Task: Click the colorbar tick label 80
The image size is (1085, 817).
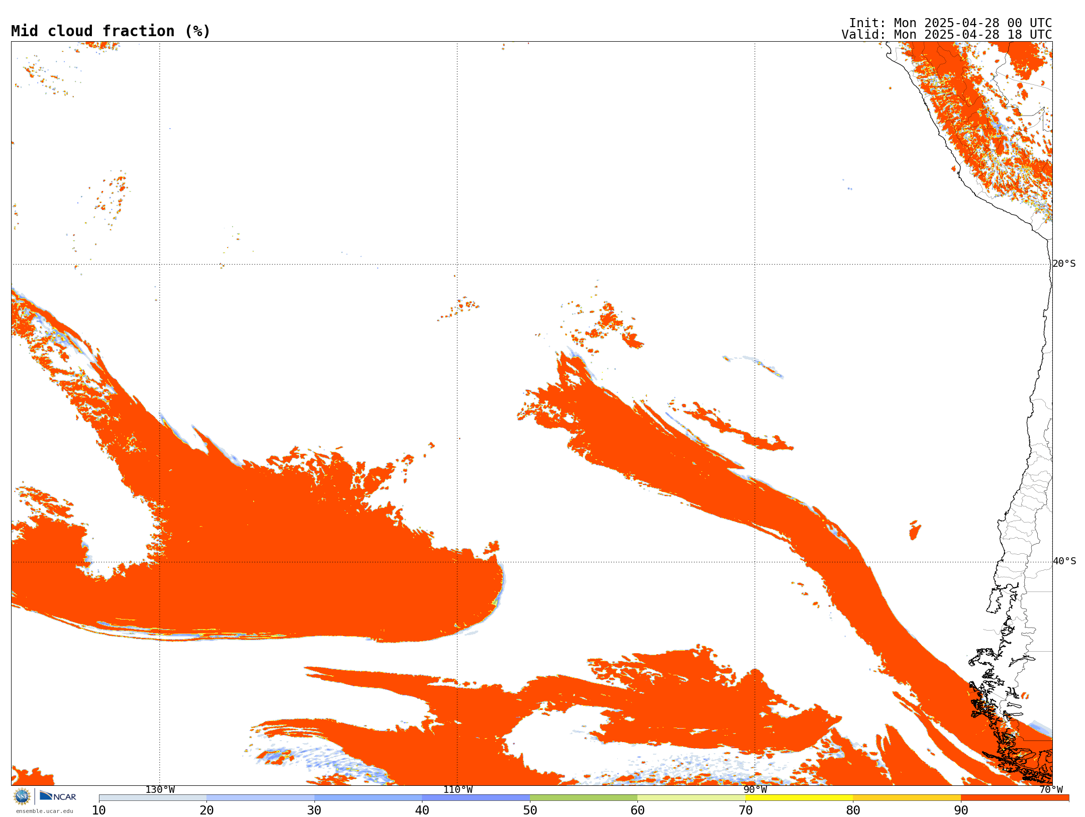Action: coord(853,810)
